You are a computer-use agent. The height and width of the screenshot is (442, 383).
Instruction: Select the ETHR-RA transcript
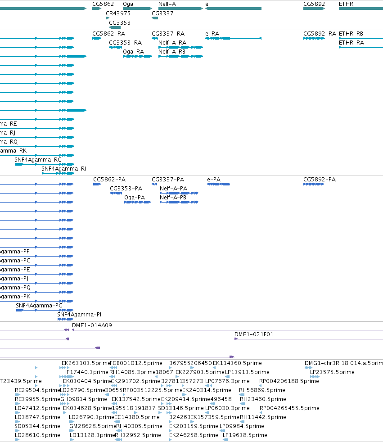pyautogui.click(x=351, y=43)
